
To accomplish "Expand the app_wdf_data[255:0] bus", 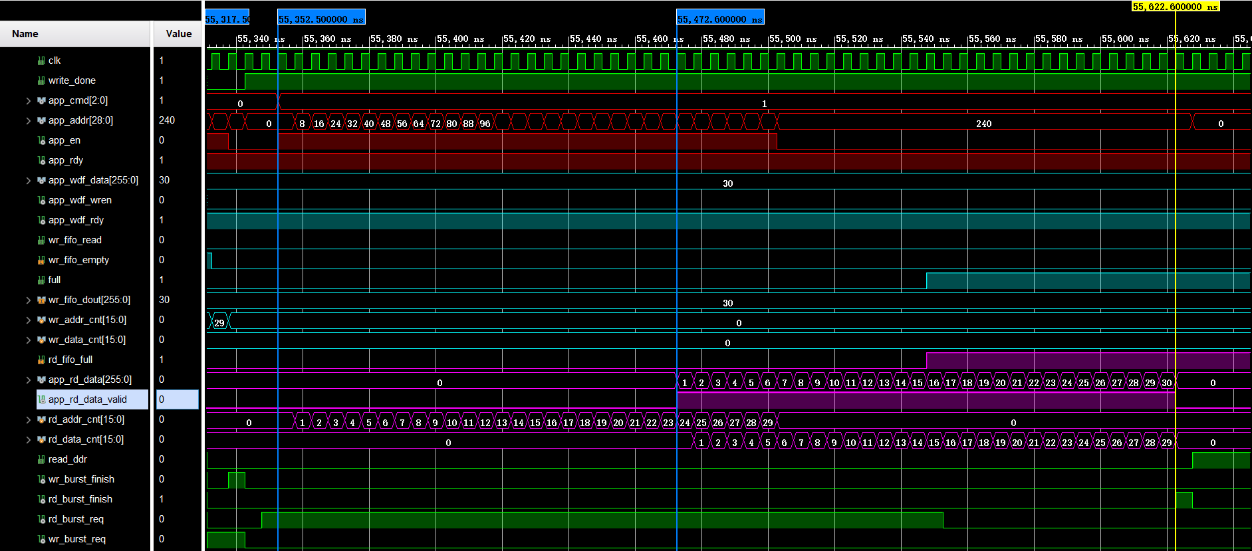I will [x=29, y=181].
